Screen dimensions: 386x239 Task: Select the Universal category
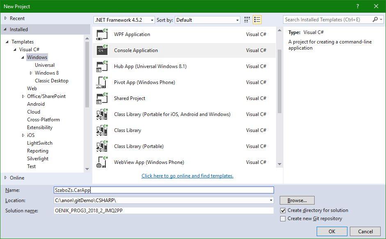coord(45,65)
